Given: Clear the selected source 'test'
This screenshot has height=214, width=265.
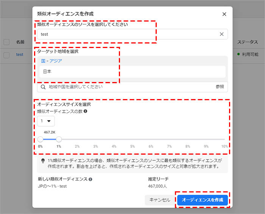Looking at the screenshot, I should pyautogui.click(x=222, y=34).
